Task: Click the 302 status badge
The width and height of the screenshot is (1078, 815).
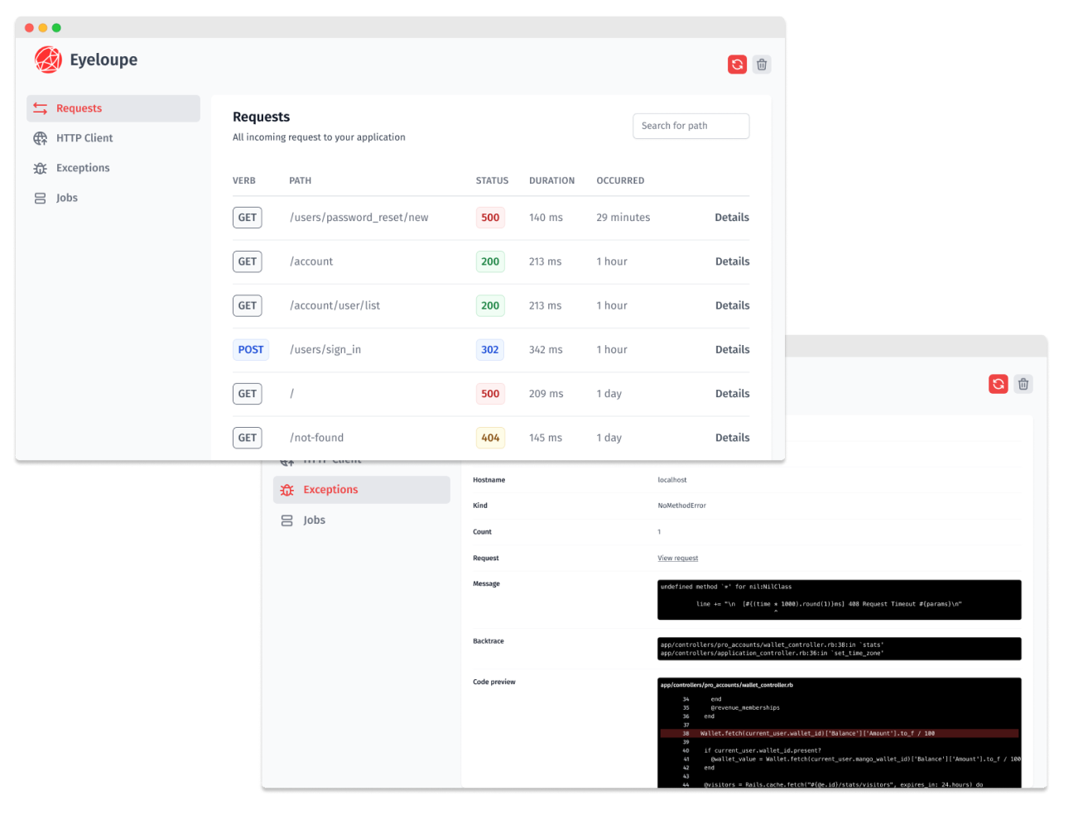Action: tap(490, 350)
